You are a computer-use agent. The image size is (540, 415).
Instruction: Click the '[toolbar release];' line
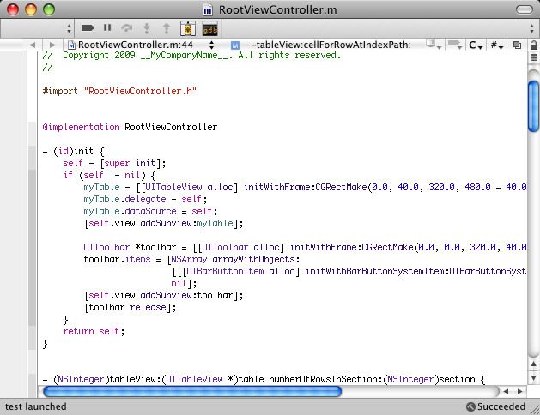pos(130,307)
